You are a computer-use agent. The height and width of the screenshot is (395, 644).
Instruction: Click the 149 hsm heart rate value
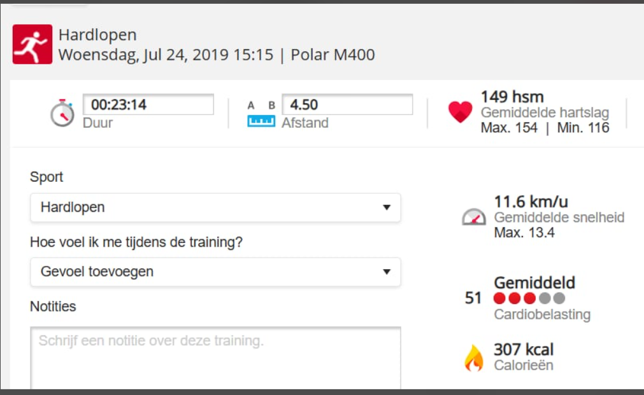[x=512, y=97]
